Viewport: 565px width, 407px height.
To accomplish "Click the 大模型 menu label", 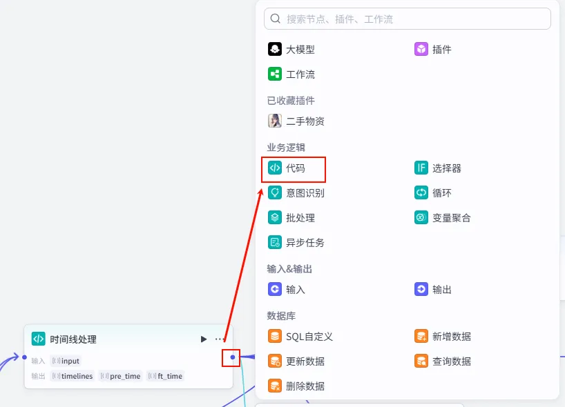I will click(x=300, y=49).
